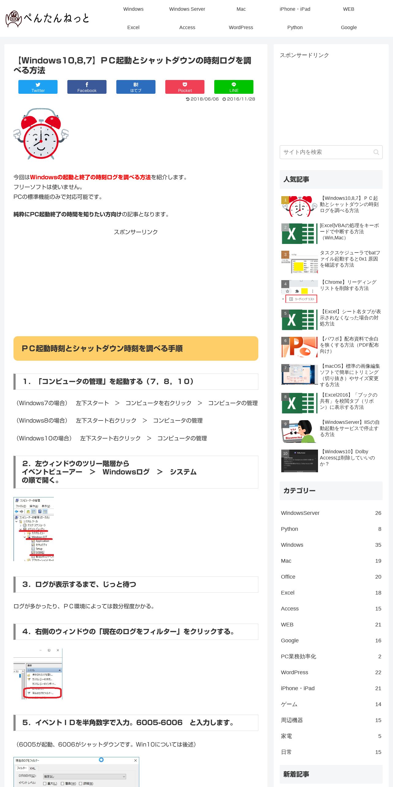This screenshot has width=393, height=787.
Task: Open PC業務効率化 category link
Action: coord(331,656)
